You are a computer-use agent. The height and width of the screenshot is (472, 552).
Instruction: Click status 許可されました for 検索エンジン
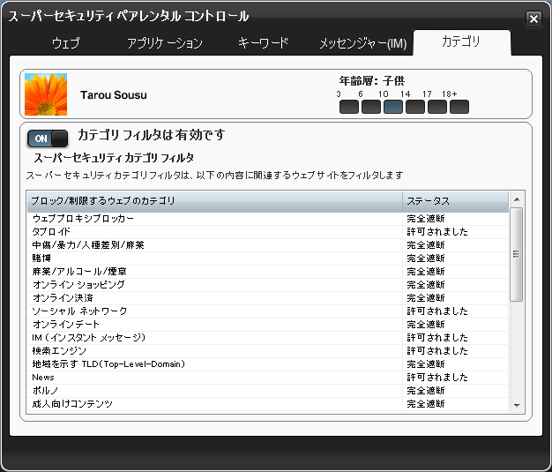click(x=437, y=351)
